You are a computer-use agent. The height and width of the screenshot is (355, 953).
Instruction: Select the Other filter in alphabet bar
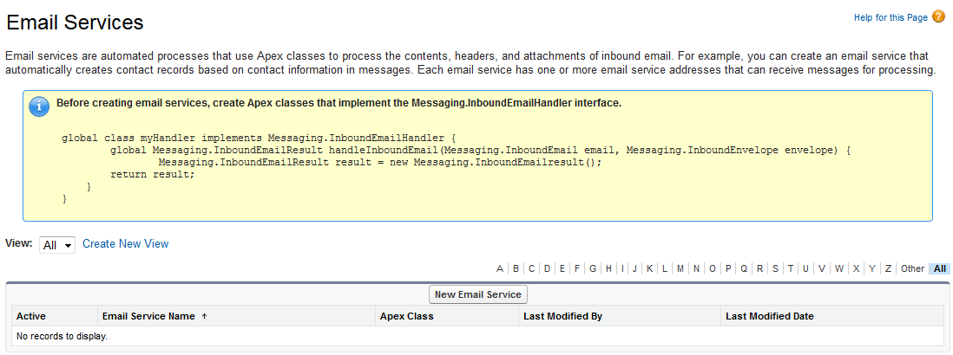pos(912,268)
